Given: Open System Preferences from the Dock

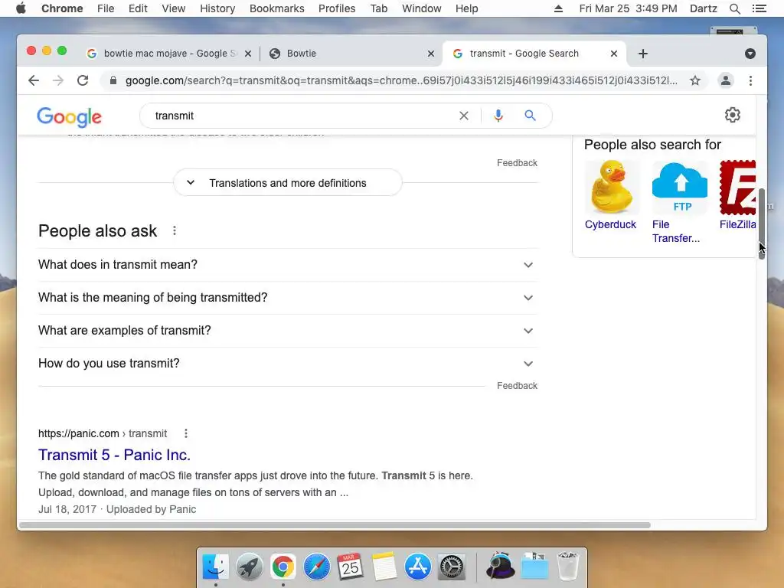Looking at the screenshot, I should click(x=452, y=567).
